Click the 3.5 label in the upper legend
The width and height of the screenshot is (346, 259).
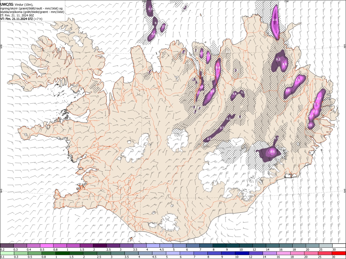pos(135,250)
